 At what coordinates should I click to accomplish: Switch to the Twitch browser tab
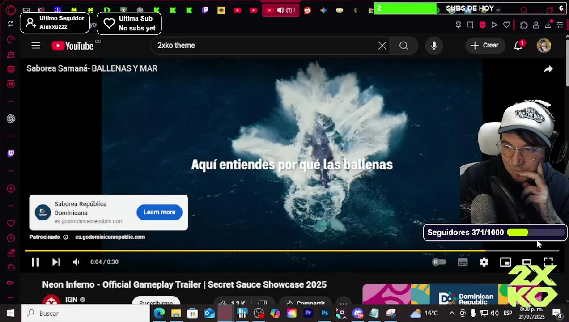click(205, 10)
